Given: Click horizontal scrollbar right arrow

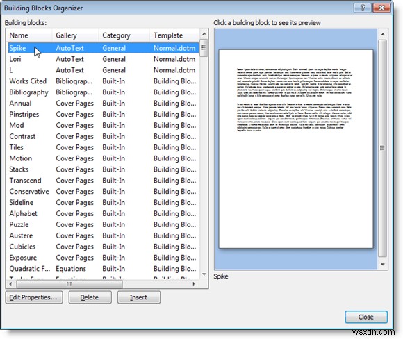Looking at the screenshot, I should coord(194,283).
